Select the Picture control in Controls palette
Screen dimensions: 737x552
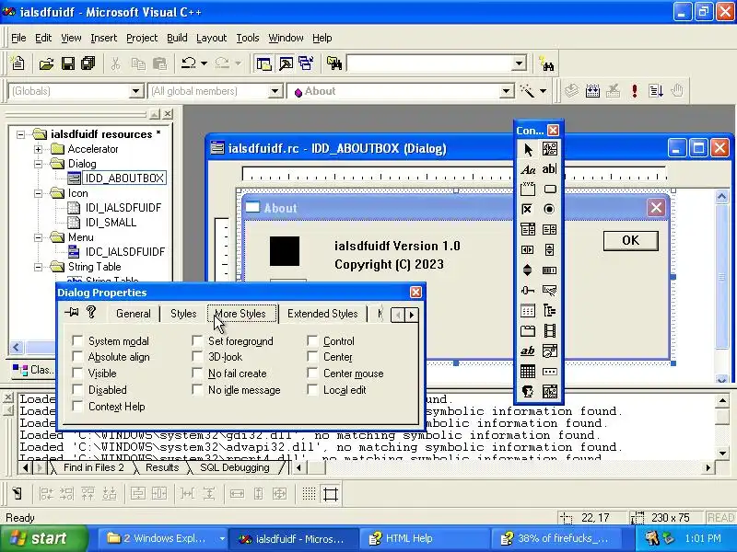(x=549, y=149)
